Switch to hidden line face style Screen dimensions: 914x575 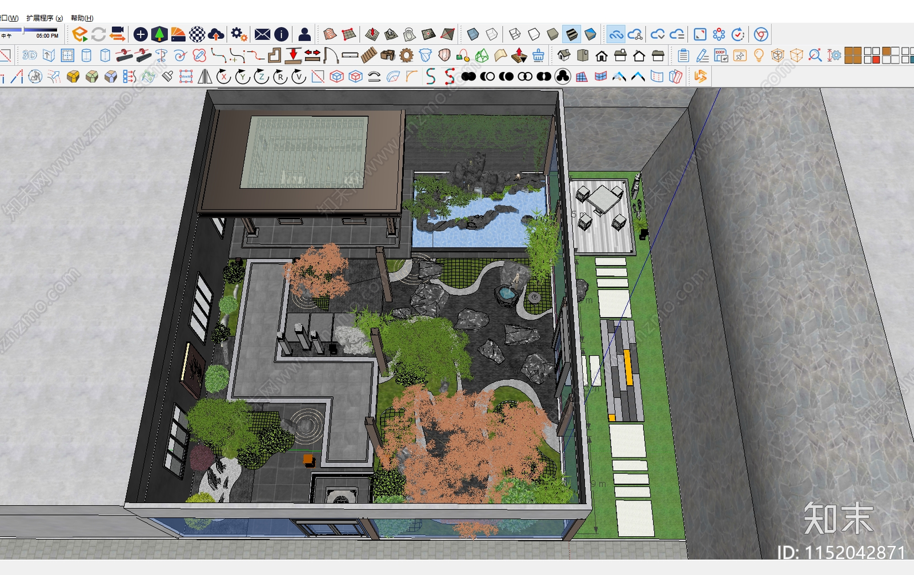pyautogui.click(x=534, y=34)
